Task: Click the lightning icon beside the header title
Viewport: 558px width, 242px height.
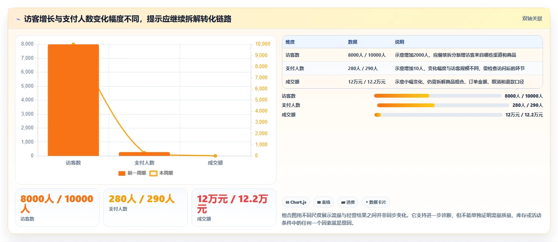Action: (18, 19)
